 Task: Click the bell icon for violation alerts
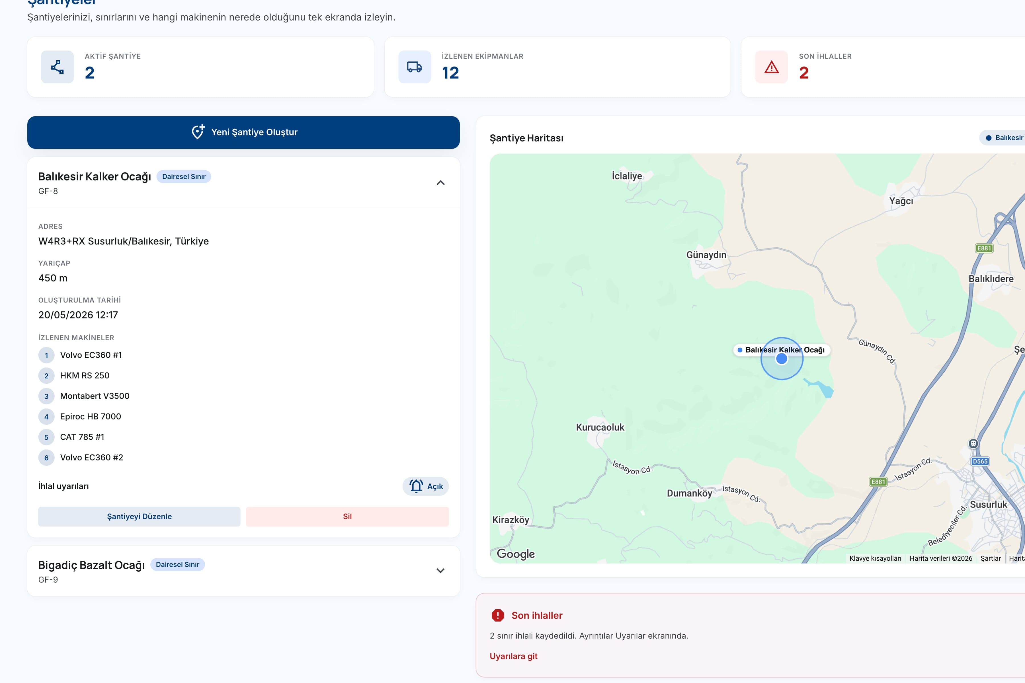pyautogui.click(x=416, y=486)
